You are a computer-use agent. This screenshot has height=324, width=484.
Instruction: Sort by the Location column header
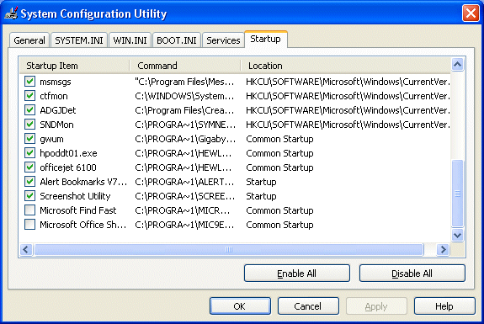point(345,66)
